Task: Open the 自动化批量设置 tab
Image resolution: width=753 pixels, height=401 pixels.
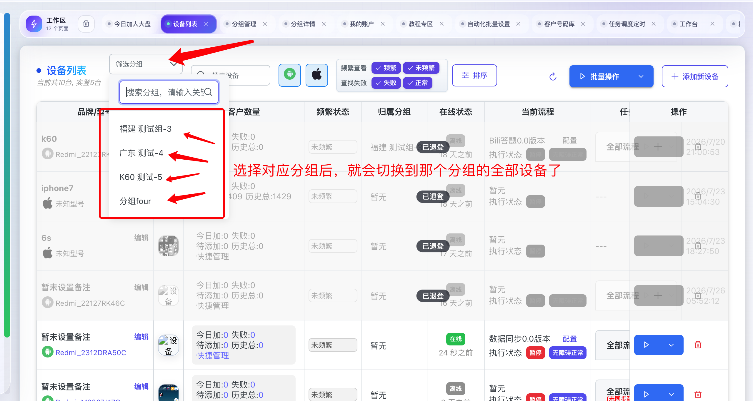Action: (489, 24)
